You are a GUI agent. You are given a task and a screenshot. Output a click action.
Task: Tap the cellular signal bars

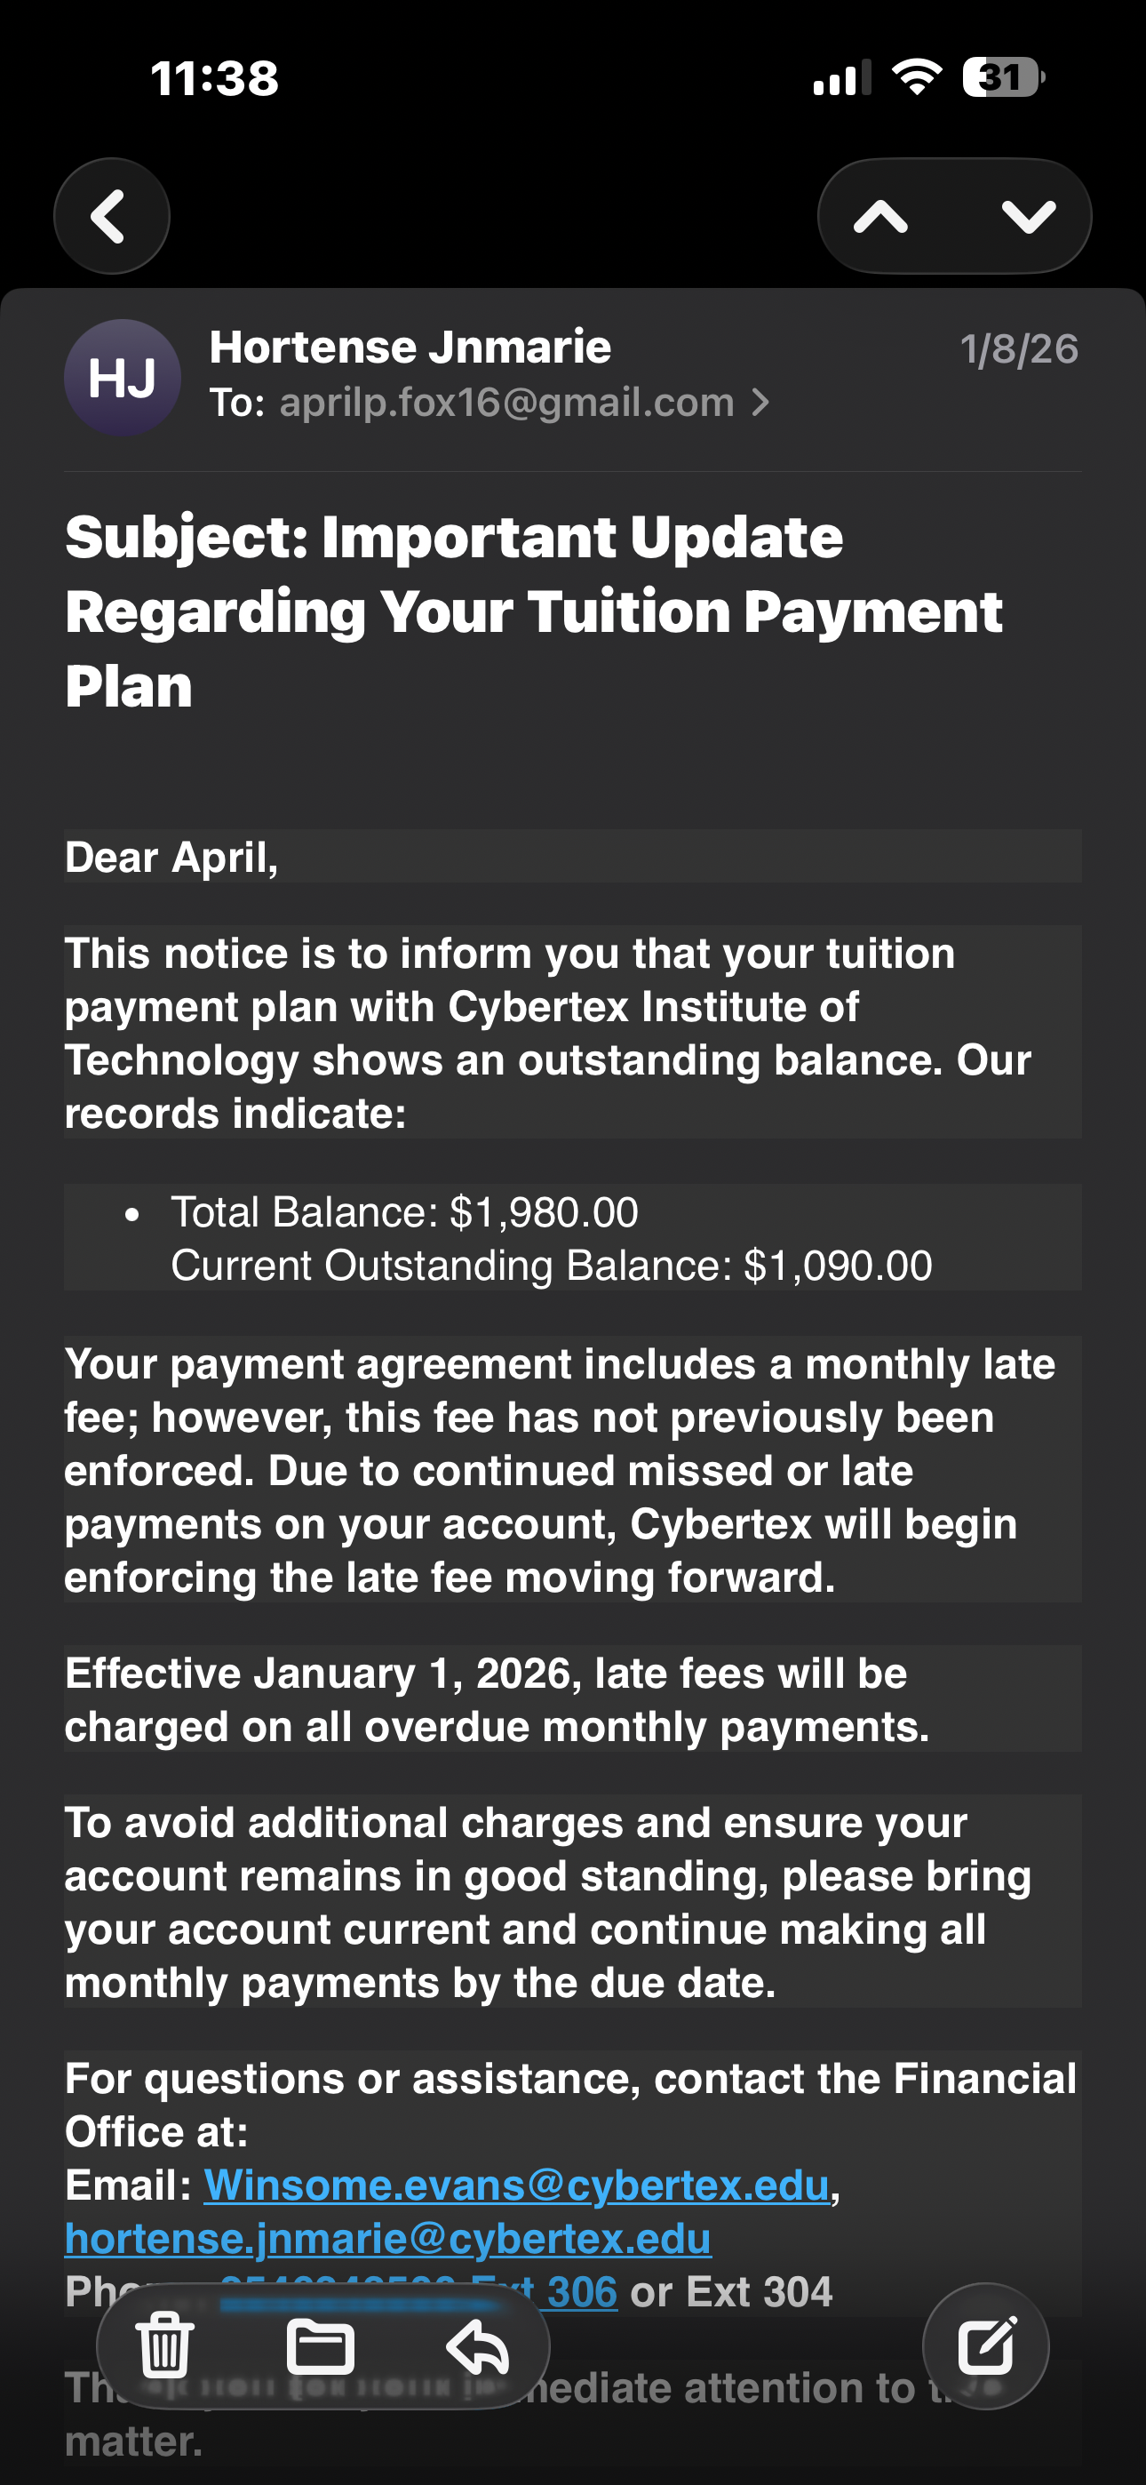pyautogui.click(x=841, y=77)
